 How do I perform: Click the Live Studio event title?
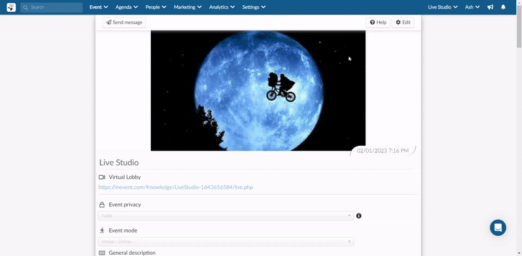click(x=119, y=163)
